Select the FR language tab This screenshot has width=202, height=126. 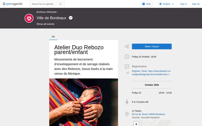(x=53, y=37)
